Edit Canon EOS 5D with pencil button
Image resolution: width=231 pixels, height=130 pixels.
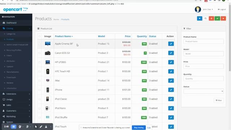[x=171, y=53]
